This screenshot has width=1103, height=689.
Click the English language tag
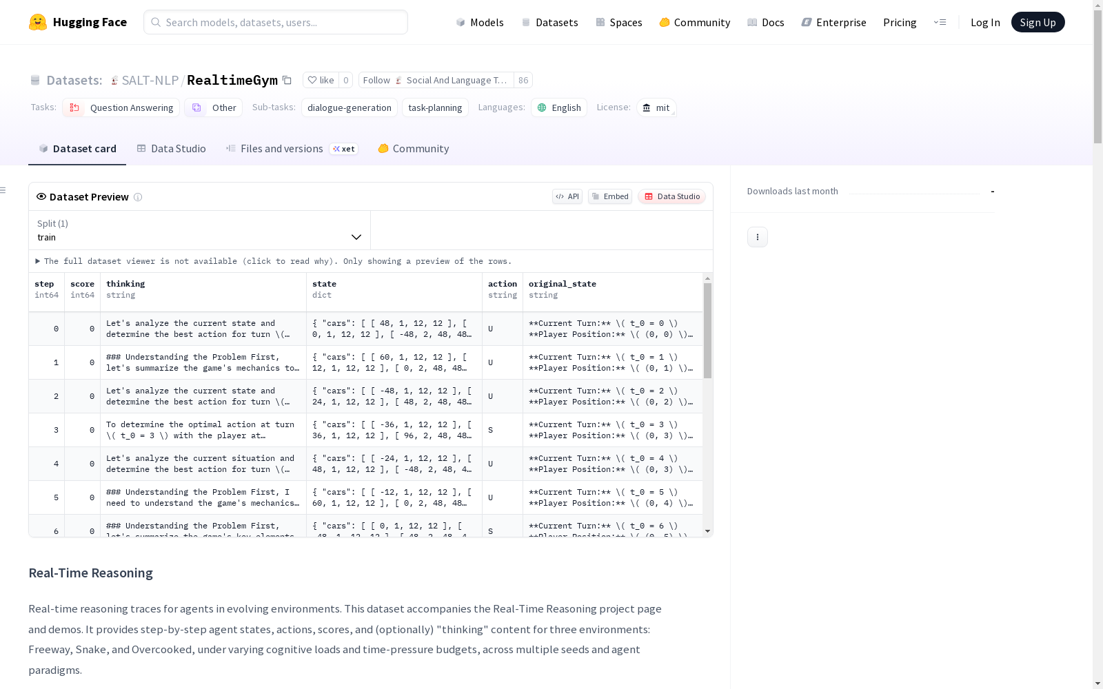coord(559,107)
